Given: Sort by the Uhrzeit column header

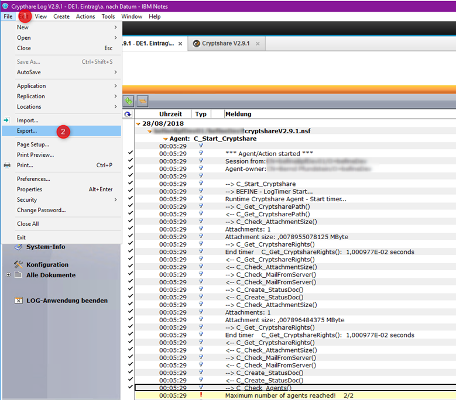Looking at the screenshot, I should [x=170, y=115].
